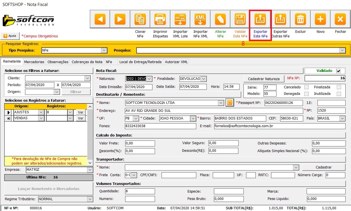The height and width of the screenshot is (211, 351).
Task: Open the Alterar NFe pencil icon
Action: coord(220,19)
